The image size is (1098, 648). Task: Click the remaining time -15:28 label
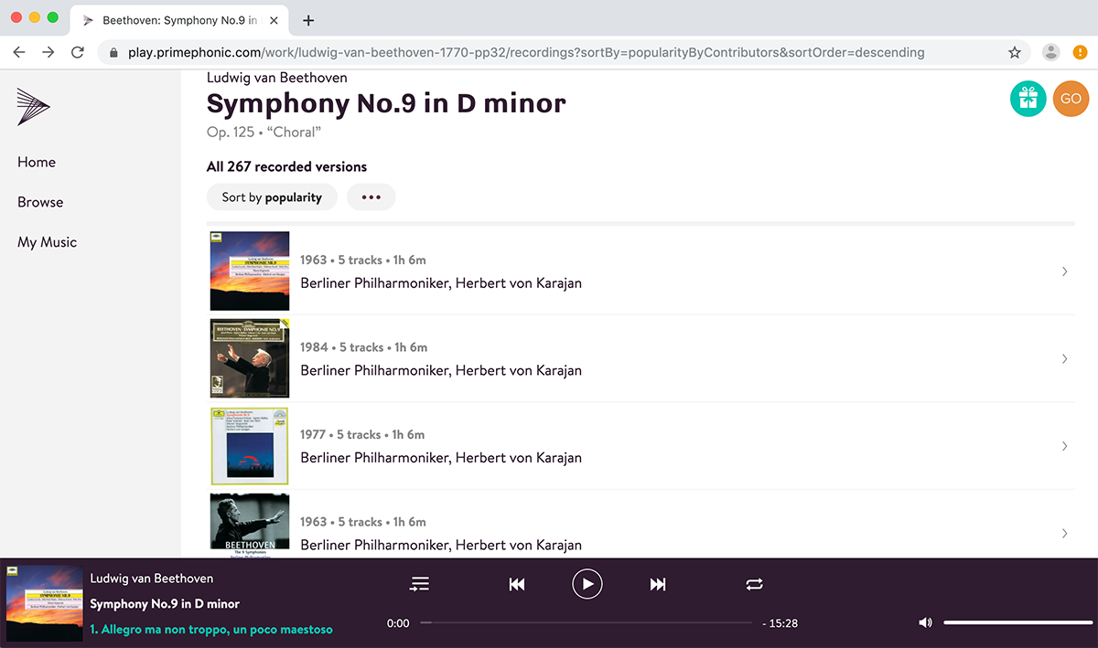tap(780, 623)
